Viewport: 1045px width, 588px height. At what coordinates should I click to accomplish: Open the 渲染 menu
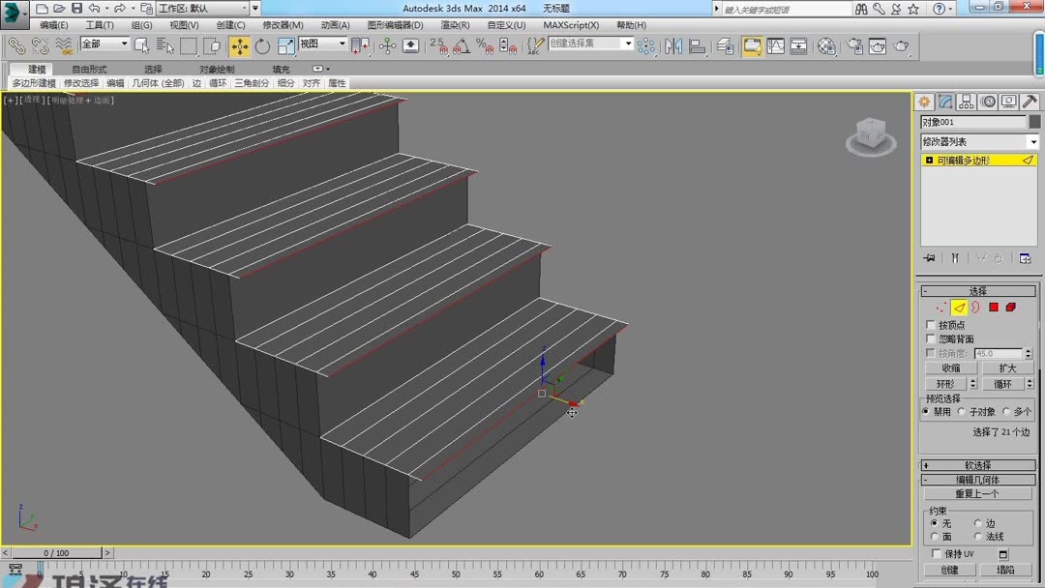455,24
